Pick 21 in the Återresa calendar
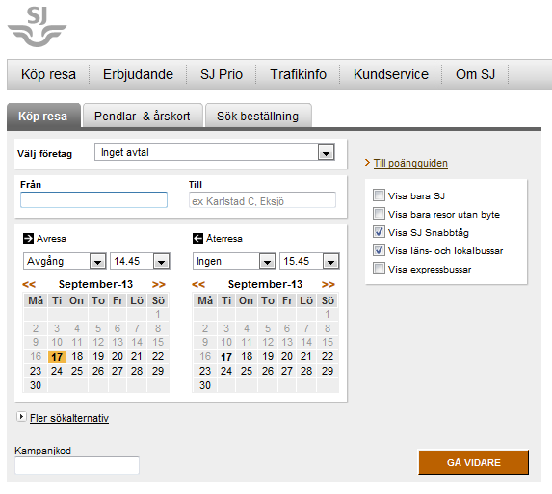The width and height of the screenshot is (552, 494). (306, 356)
